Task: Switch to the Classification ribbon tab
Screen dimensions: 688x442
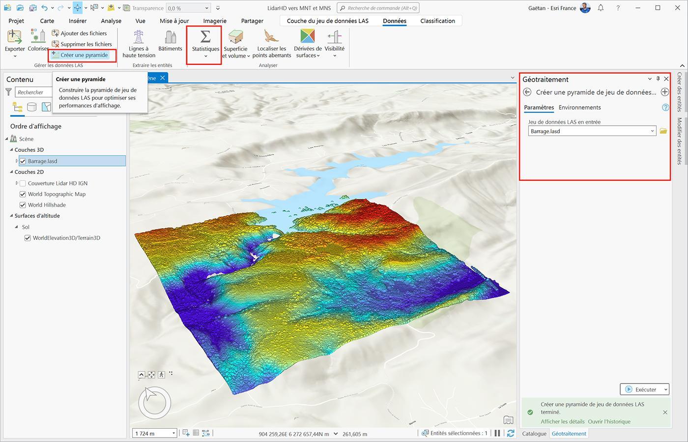Action: click(437, 21)
